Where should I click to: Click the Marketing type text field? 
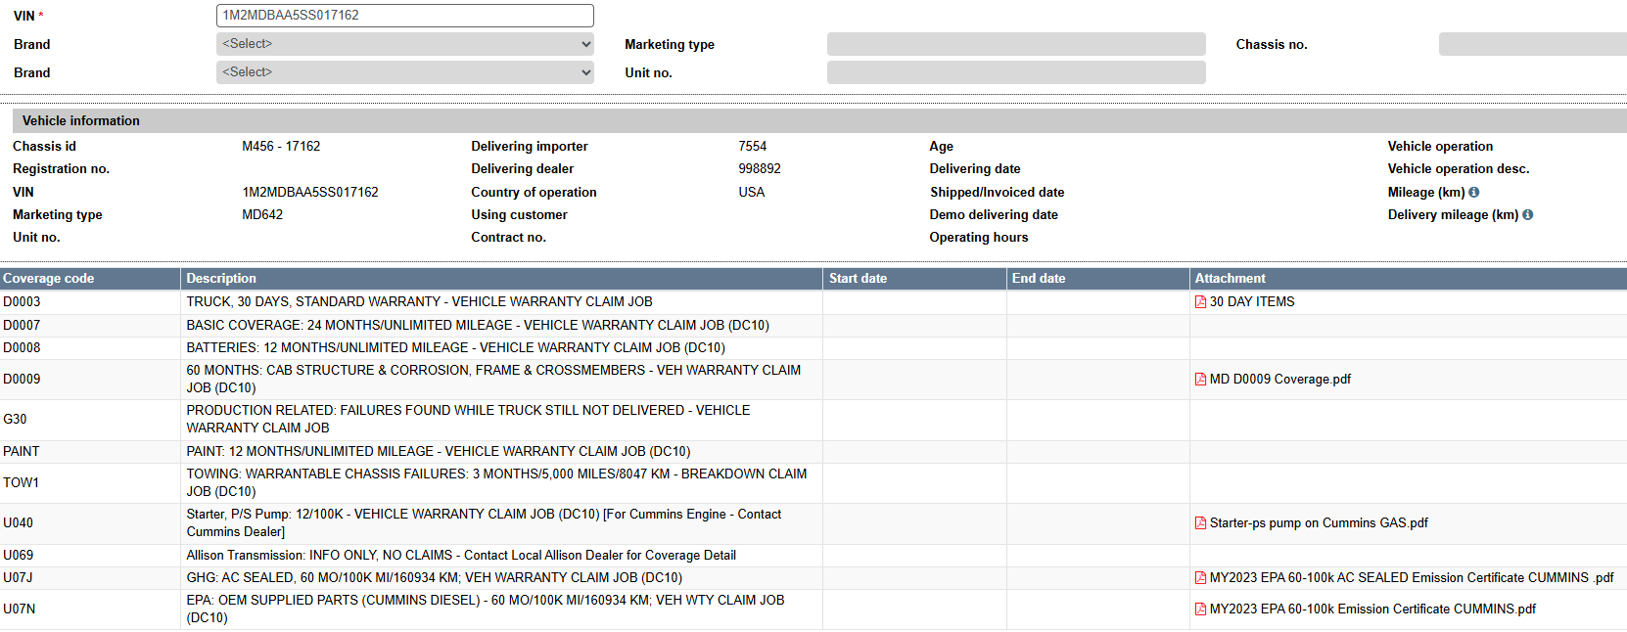(x=1016, y=44)
